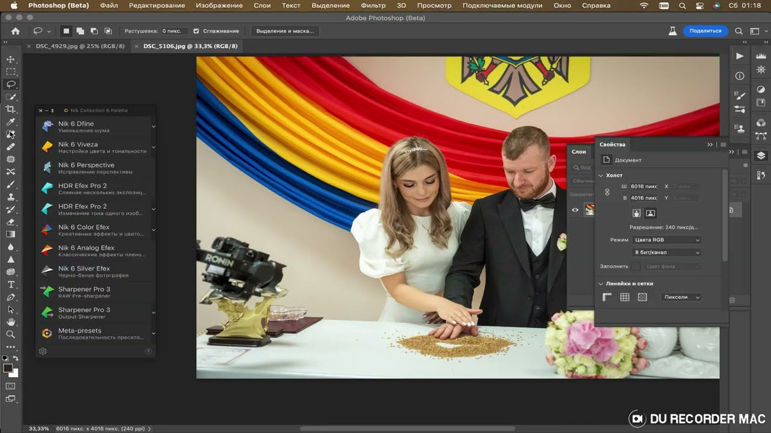The image size is (771, 433).
Task: Toggle the width-height link constraint icon
Action: click(x=607, y=192)
